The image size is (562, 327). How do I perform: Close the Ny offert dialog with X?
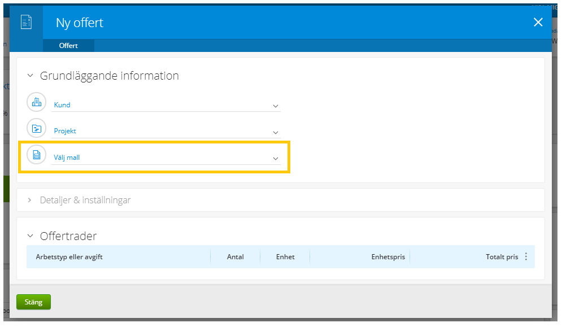[x=538, y=22]
